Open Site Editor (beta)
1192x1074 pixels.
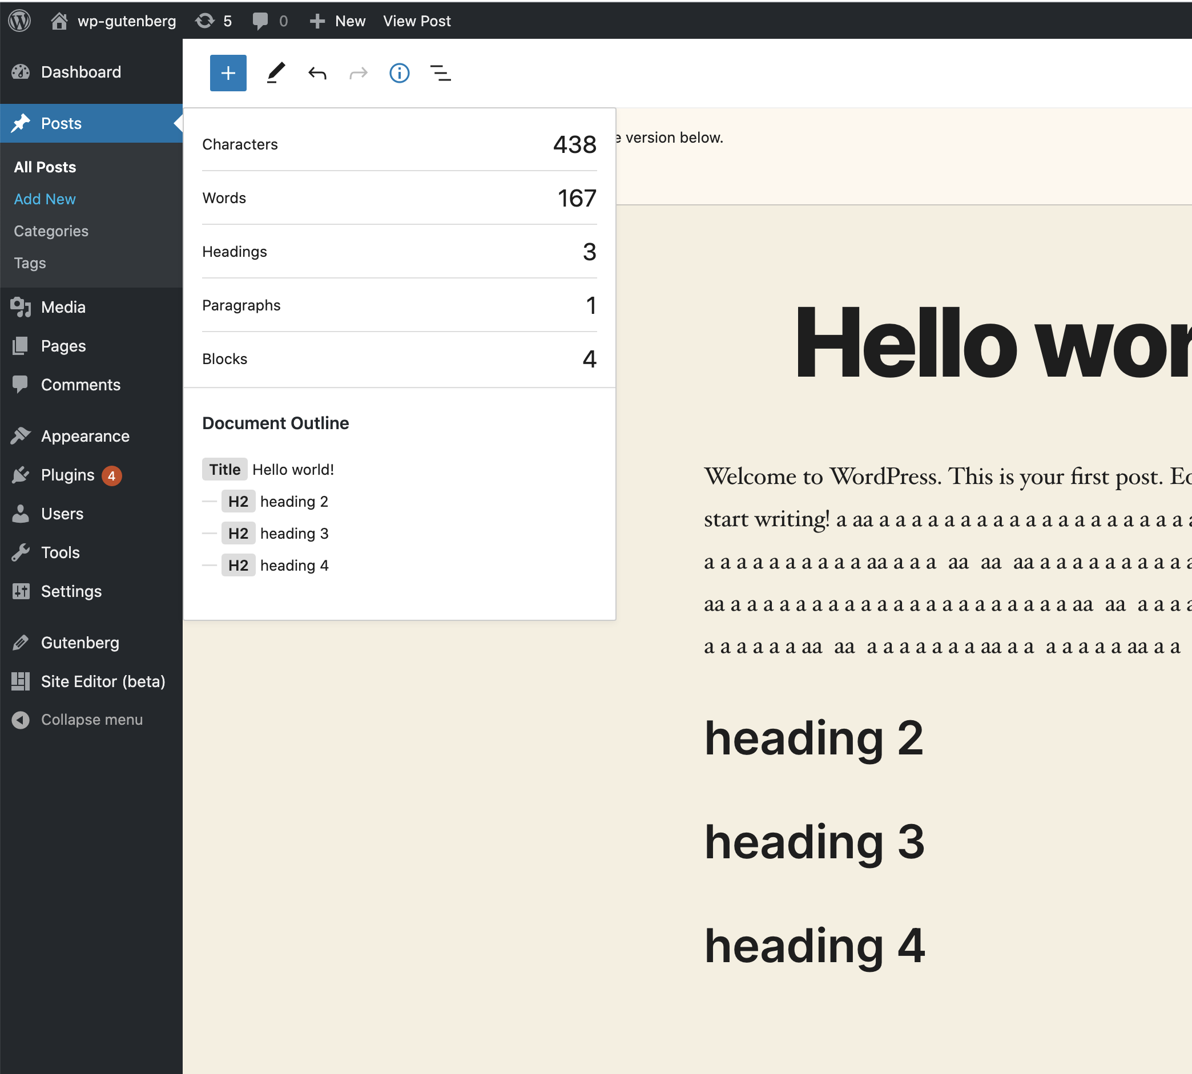[91, 681]
